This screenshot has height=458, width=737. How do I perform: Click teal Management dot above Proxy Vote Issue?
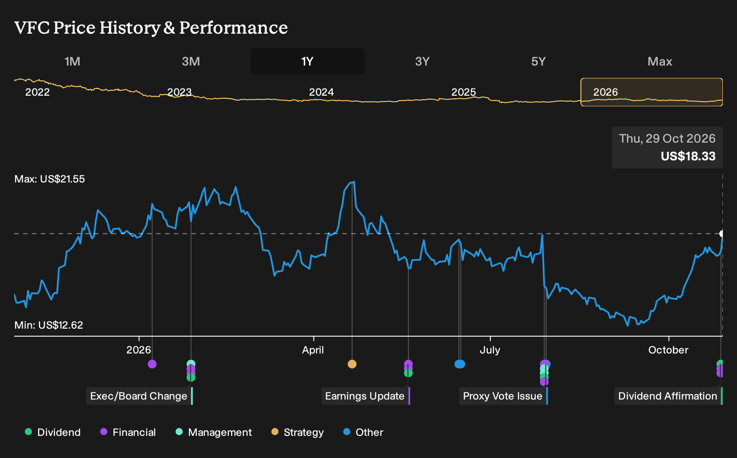[544, 369]
